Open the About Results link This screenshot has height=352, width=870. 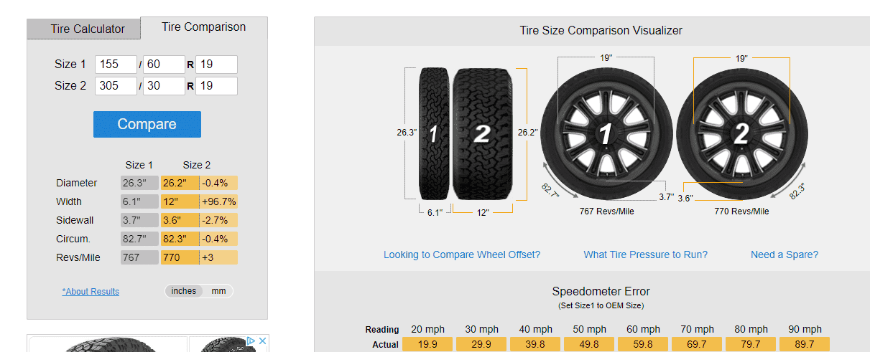point(91,292)
